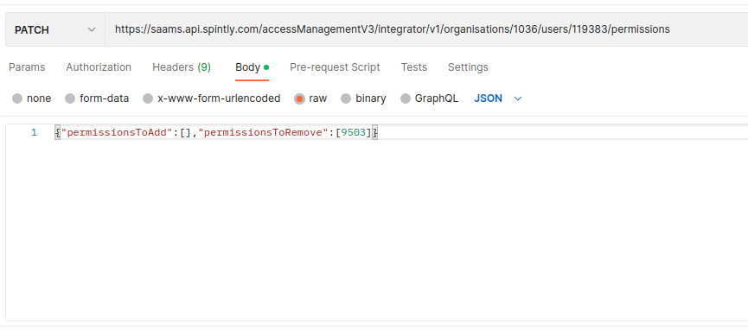
Task: Click line number 1 in editor gutter
Action: click(34, 132)
